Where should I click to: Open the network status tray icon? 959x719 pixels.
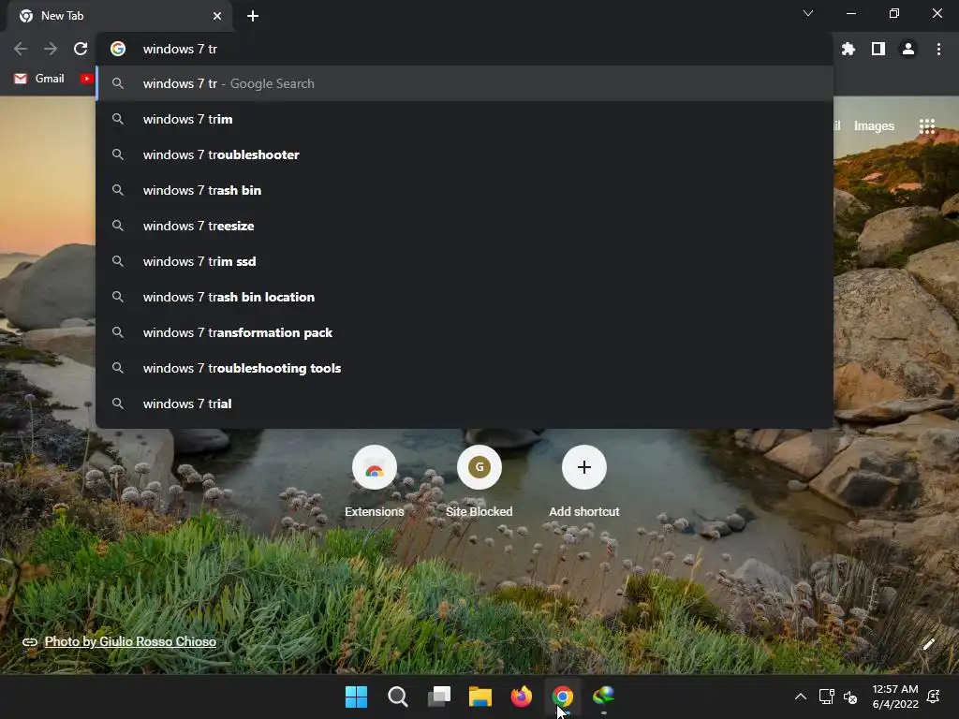tap(826, 697)
